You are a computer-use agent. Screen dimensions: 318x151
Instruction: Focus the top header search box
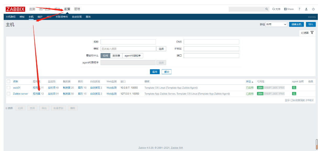click(x=247, y=9)
